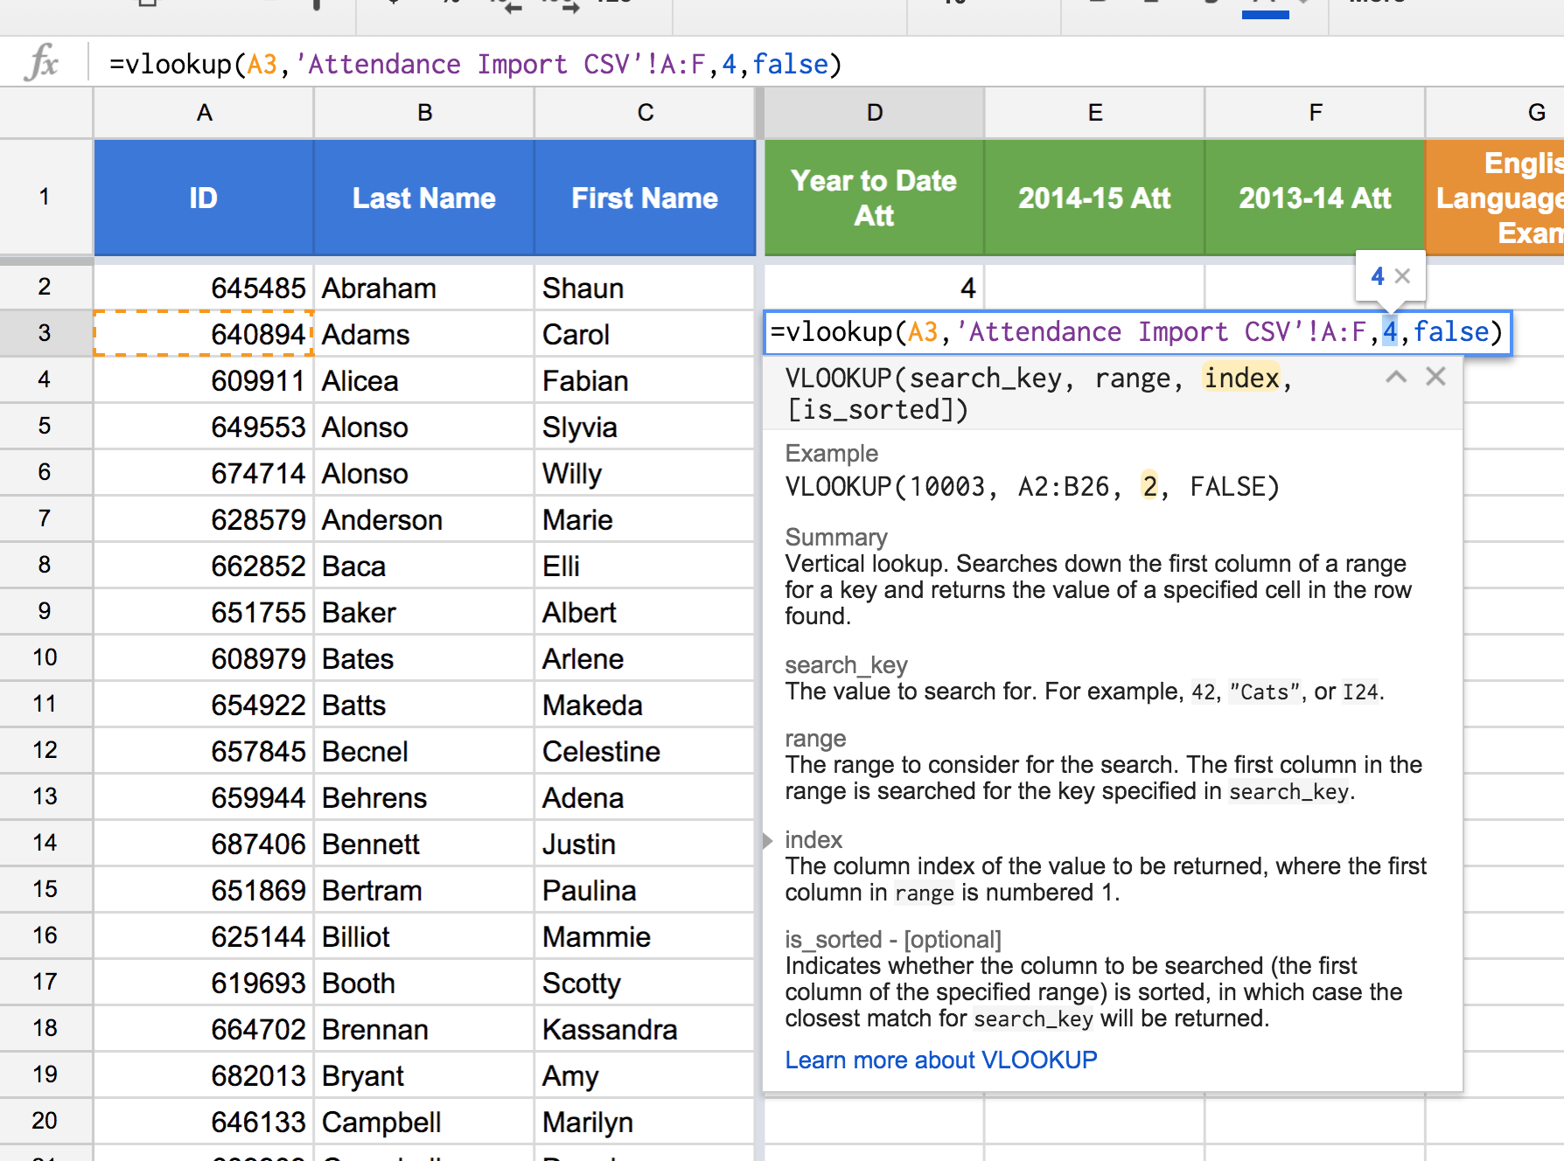Close the small '4' result preview tooltip
This screenshot has height=1161, width=1564.
(x=1402, y=276)
